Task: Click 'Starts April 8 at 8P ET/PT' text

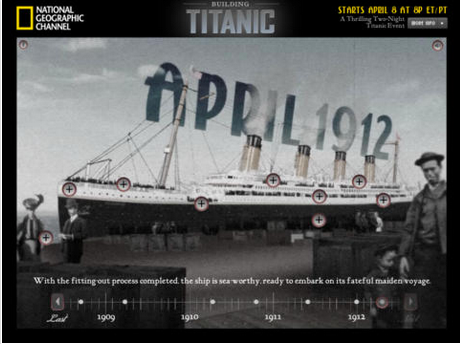Action: coord(393,10)
